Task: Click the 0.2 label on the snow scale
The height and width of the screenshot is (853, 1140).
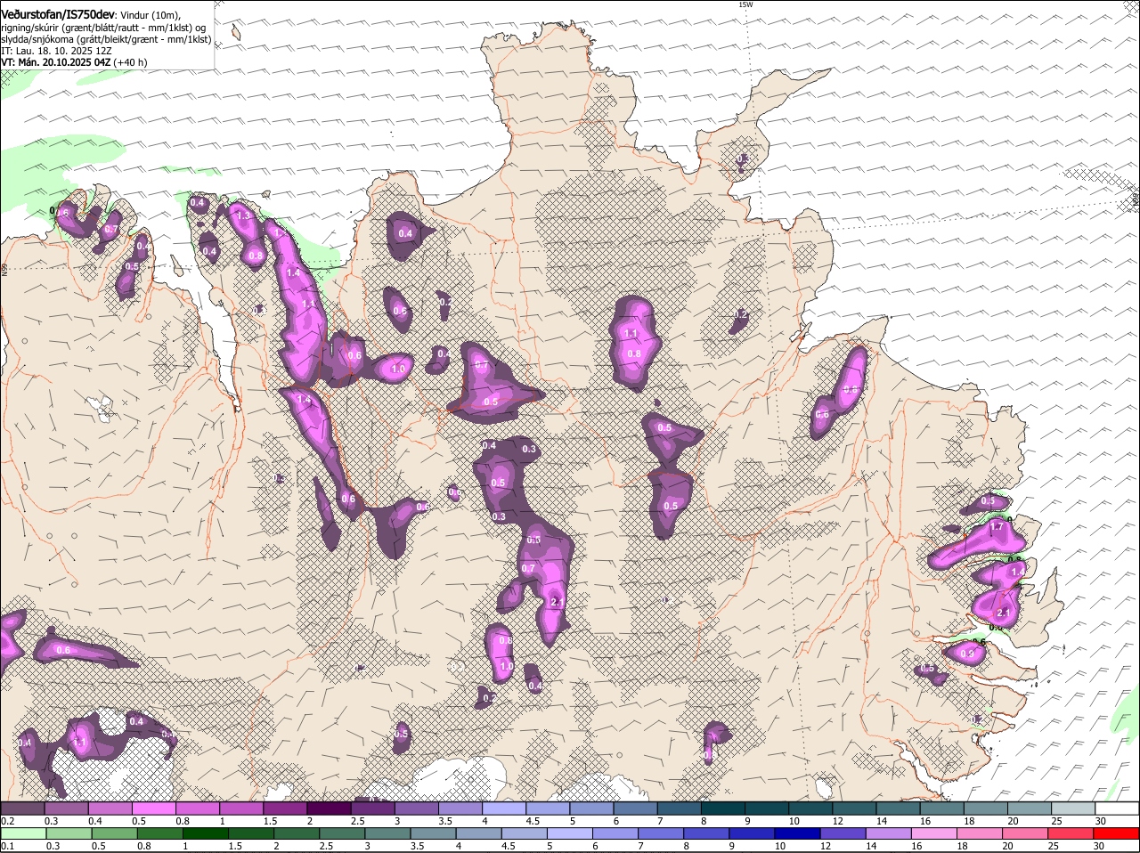Action: (8, 821)
